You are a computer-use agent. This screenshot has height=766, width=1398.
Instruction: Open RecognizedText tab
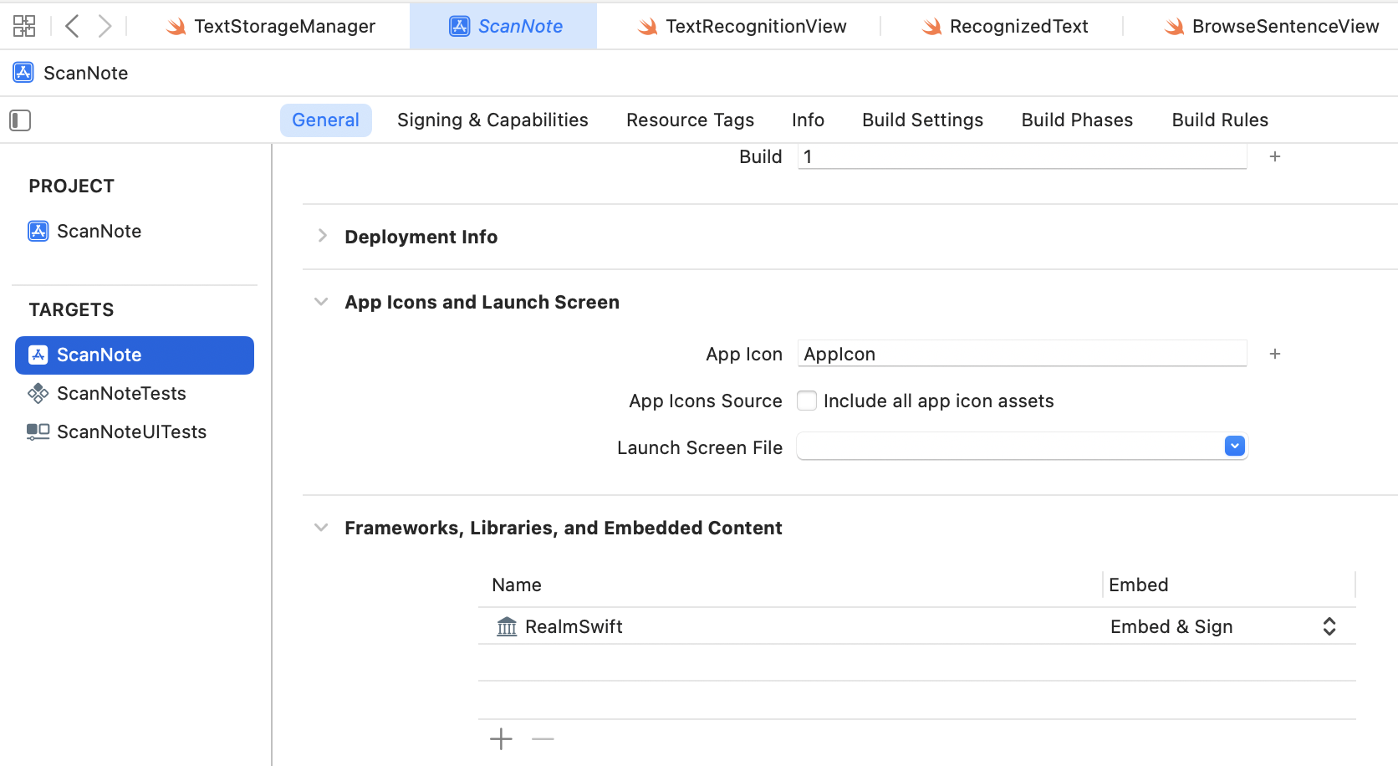1004,26
